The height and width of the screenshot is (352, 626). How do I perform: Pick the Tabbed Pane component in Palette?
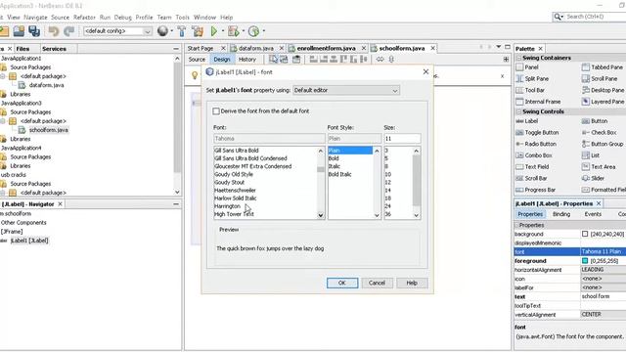pos(603,67)
